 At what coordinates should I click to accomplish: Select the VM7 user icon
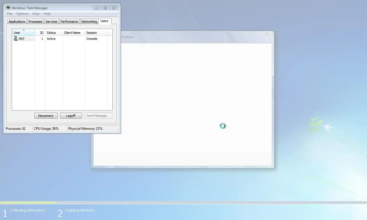[x=15, y=38]
